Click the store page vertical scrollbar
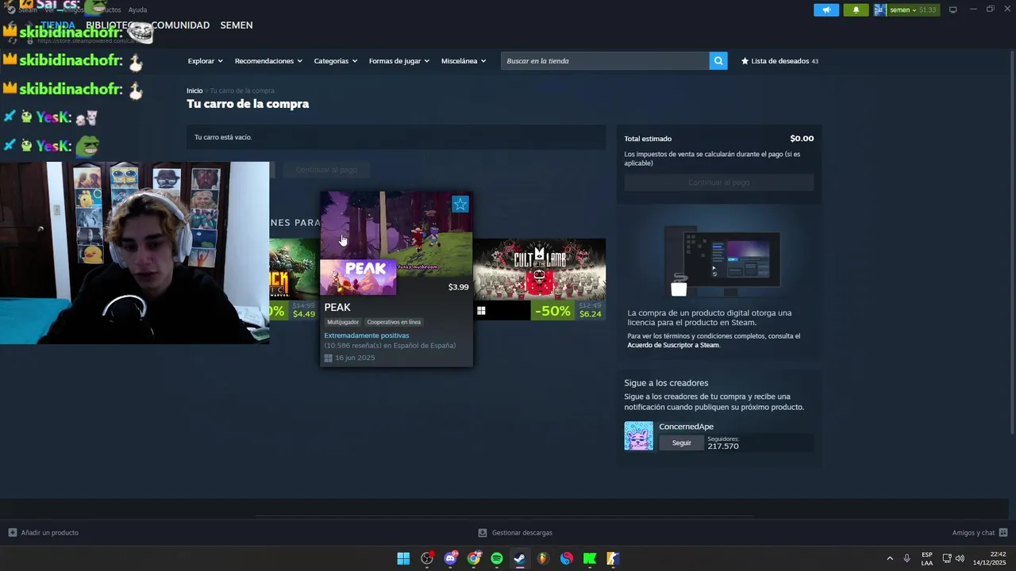Image resolution: width=1016 pixels, height=571 pixels. click(x=1011, y=240)
